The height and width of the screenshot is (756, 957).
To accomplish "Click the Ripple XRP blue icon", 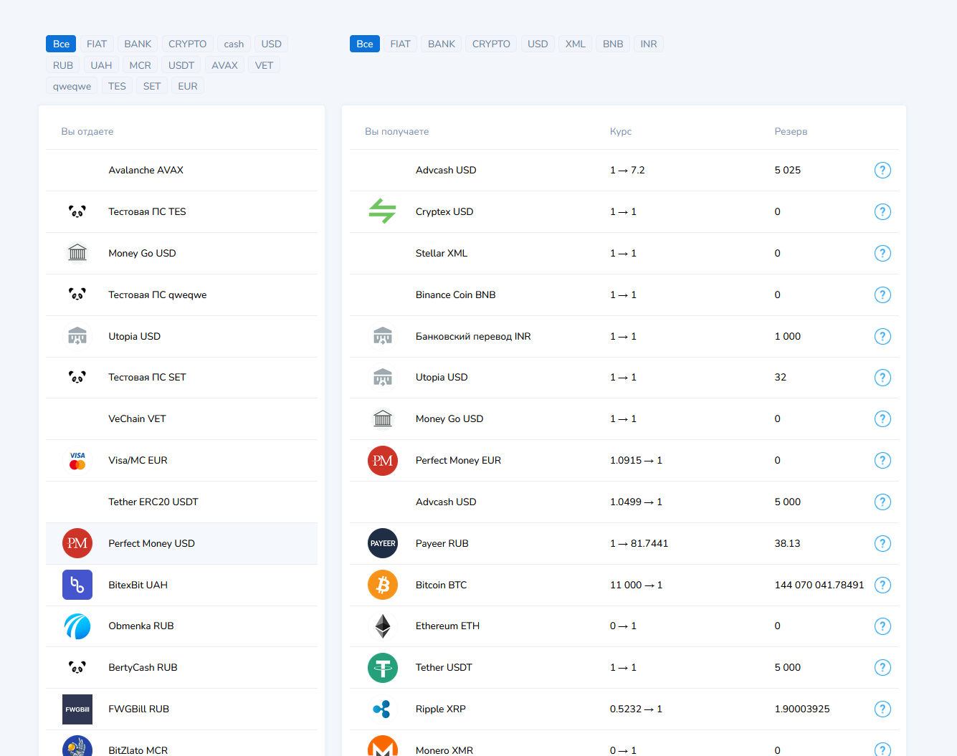I will click(383, 709).
